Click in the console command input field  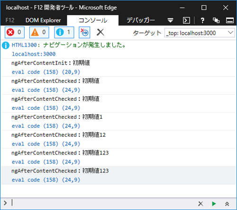[103, 203]
